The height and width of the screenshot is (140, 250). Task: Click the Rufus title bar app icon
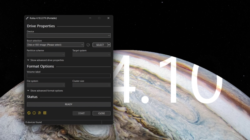(x=27, y=18)
